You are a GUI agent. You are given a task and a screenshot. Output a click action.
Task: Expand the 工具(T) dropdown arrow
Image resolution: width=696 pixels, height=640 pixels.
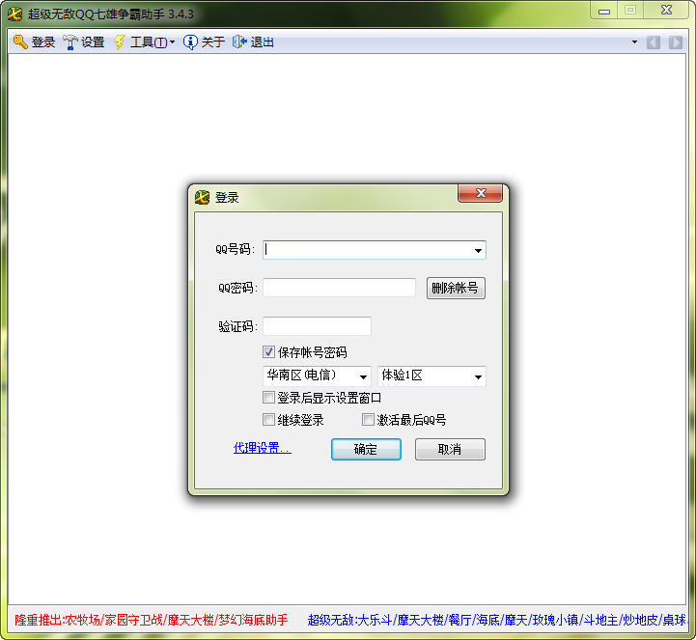(x=172, y=42)
